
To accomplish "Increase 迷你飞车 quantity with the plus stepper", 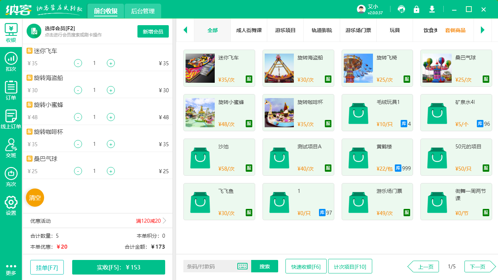I will [x=110, y=63].
